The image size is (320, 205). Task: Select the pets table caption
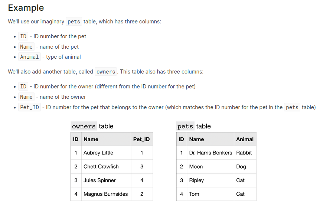pyautogui.click(x=194, y=126)
